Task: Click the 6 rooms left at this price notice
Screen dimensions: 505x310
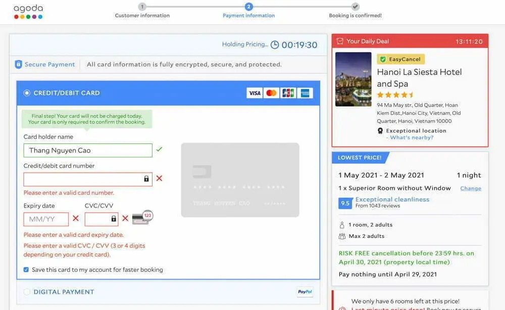Action: (x=405, y=301)
